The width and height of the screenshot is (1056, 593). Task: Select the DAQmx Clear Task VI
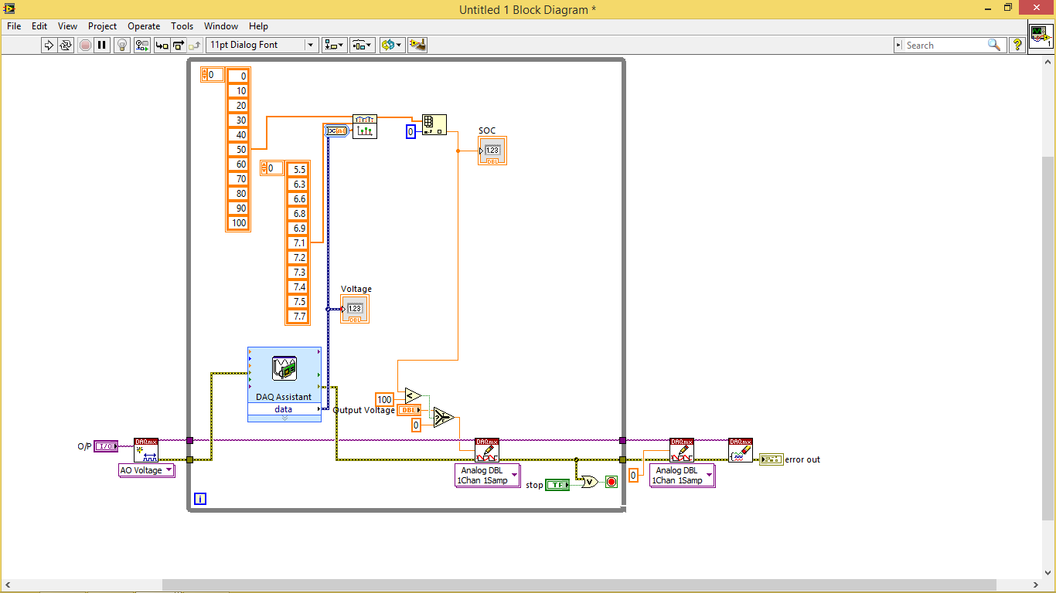(741, 450)
